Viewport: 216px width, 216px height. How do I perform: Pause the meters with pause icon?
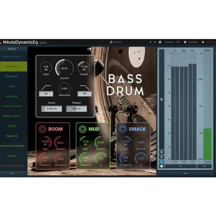click(x=161, y=152)
